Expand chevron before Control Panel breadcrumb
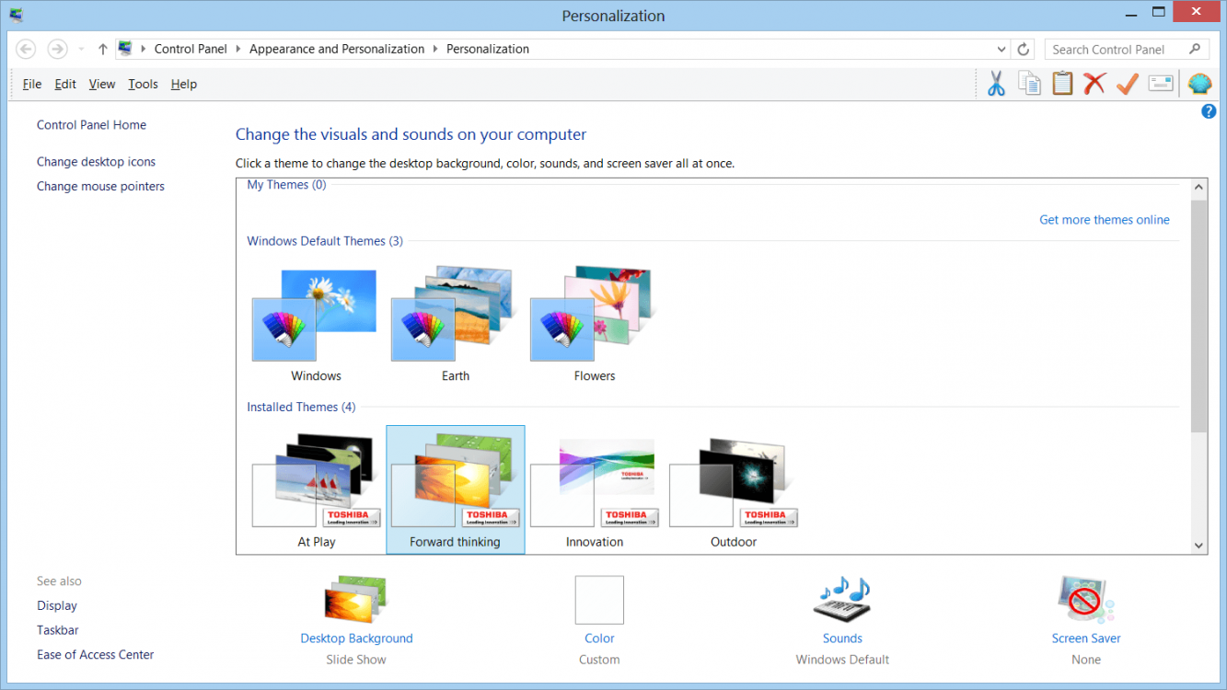The image size is (1227, 690). (x=144, y=49)
